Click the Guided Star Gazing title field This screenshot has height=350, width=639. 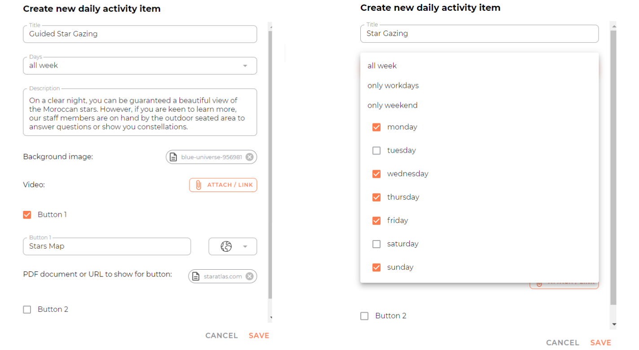pos(140,34)
